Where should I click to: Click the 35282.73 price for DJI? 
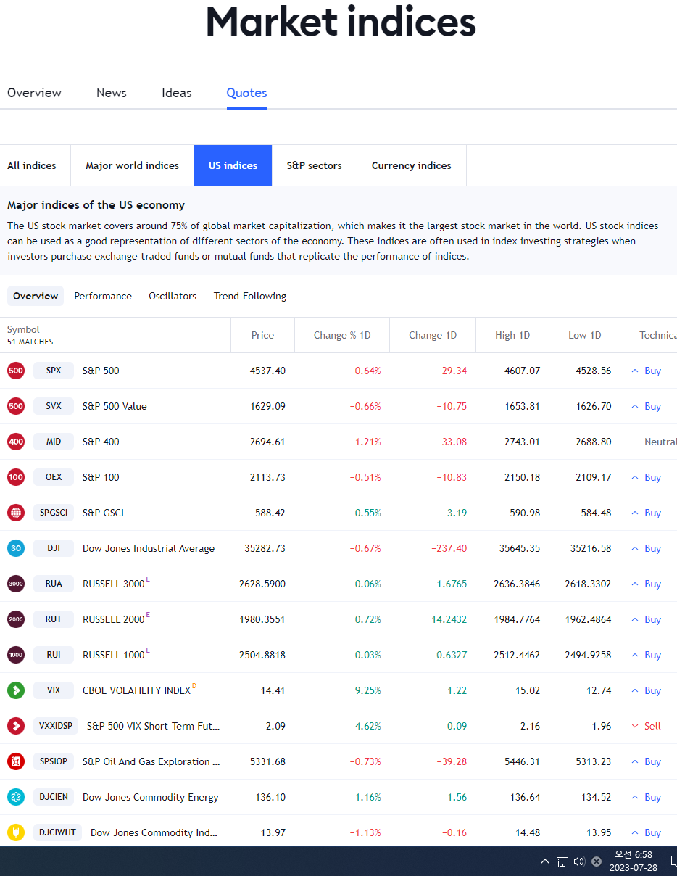[266, 548]
